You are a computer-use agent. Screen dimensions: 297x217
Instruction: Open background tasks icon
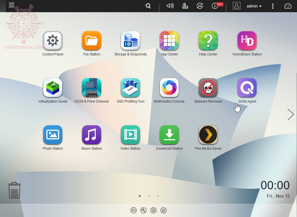pyautogui.click(x=185, y=6)
